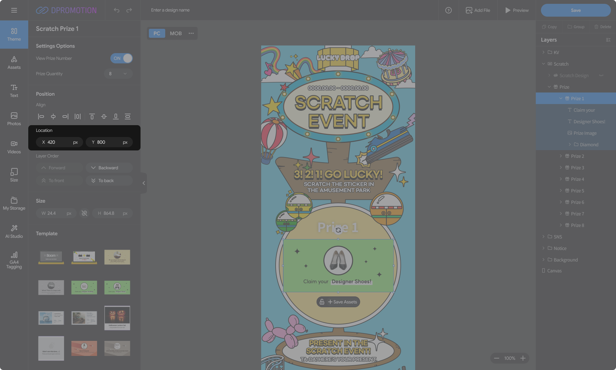Click the undo arrow icon

click(116, 10)
